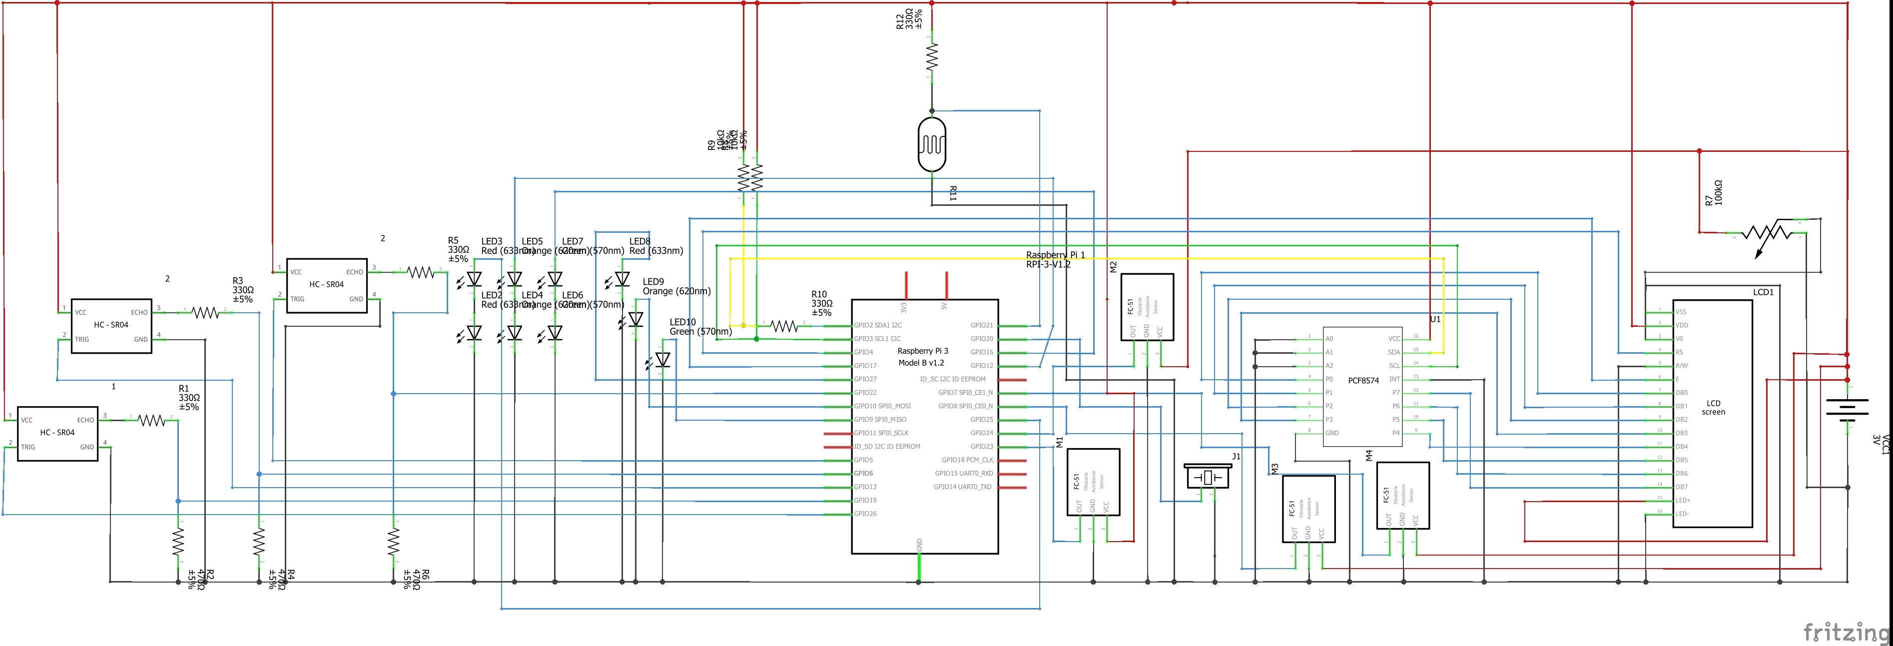Click the R5 resistor zigzag symbol
The height and width of the screenshot is (646, 1893).
pos(421,272)
